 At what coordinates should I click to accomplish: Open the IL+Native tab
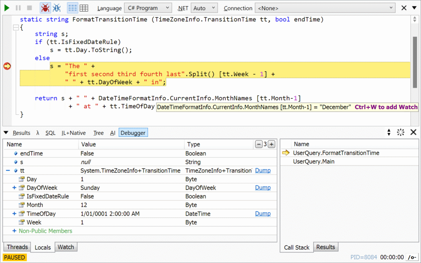tap(74, 133)
